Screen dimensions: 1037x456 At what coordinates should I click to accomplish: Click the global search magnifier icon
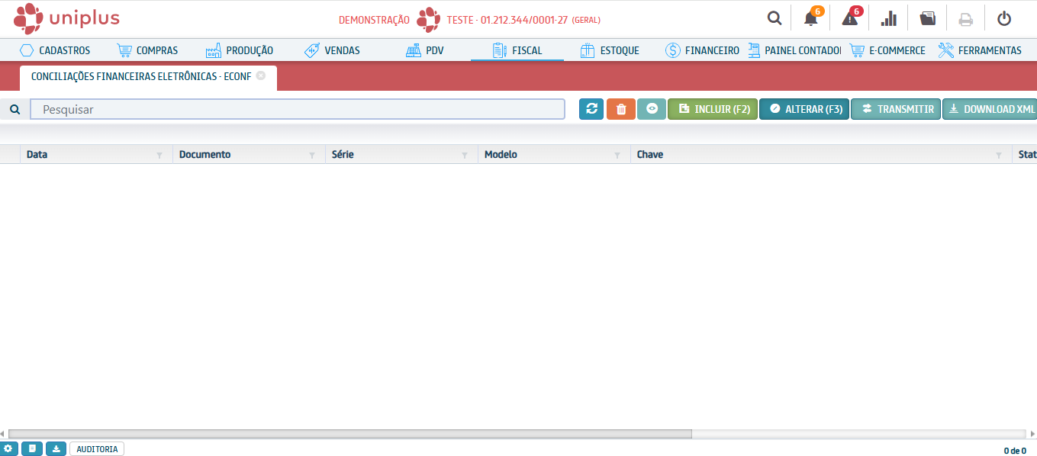pos(775,19)
